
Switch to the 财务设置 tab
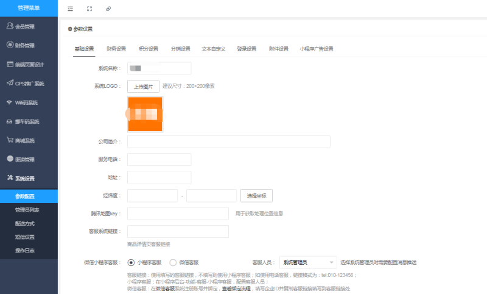coord(116,49)
